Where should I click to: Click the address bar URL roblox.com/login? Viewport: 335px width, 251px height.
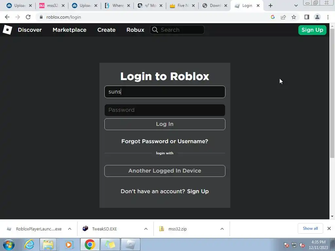coord(63,17)
